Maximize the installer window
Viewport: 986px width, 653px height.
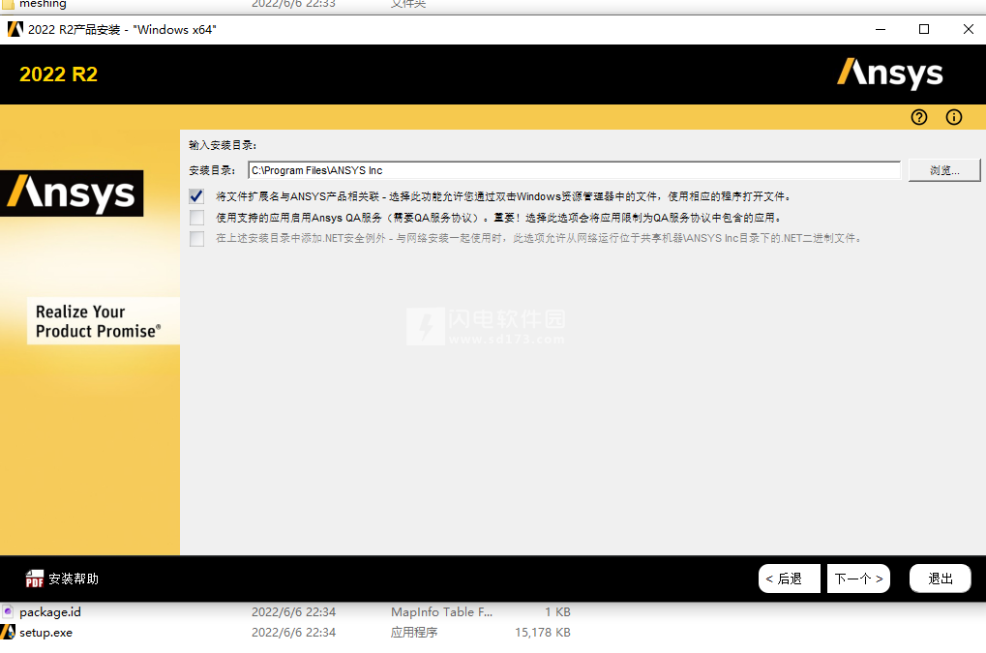coord(924,29)
